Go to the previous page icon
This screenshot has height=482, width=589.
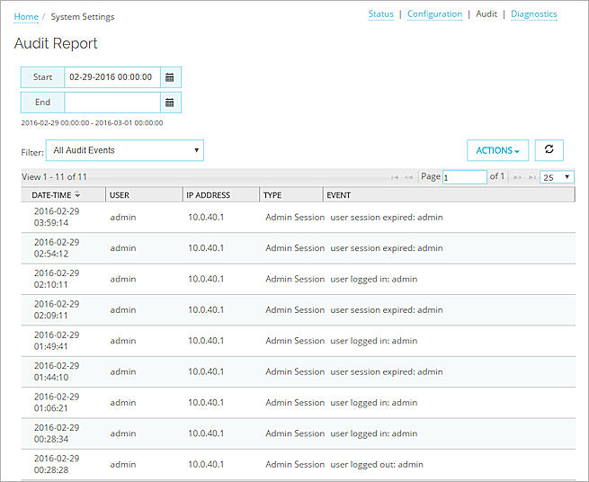(x=410, y=177)
